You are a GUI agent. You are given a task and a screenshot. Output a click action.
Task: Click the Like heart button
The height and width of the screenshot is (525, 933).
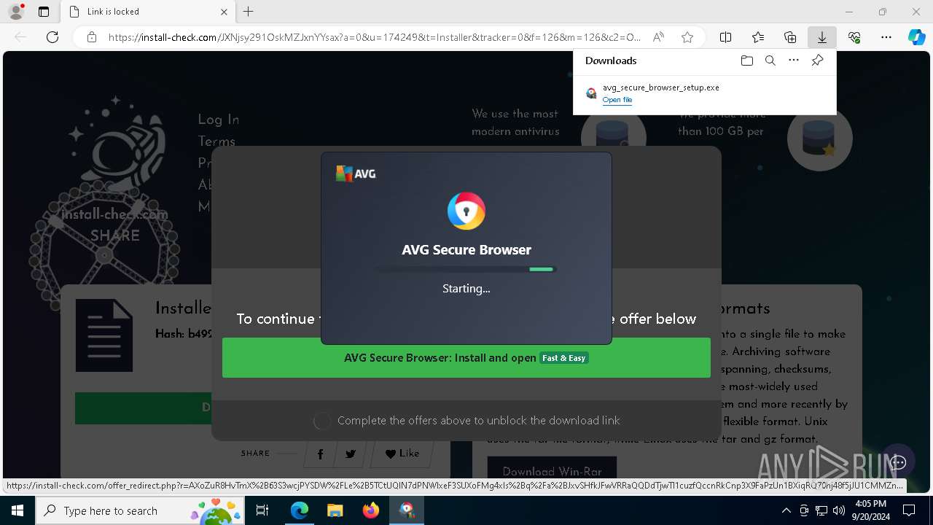[402, 454]
